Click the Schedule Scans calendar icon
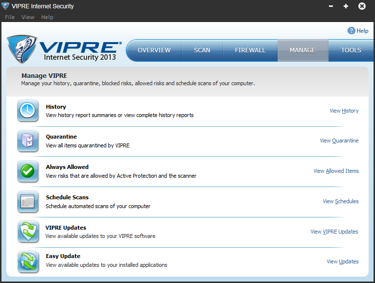 28,201
